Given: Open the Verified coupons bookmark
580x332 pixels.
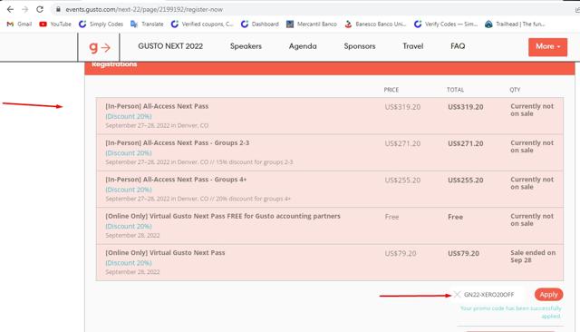Looking at the screenshot, I should point(202,24).
